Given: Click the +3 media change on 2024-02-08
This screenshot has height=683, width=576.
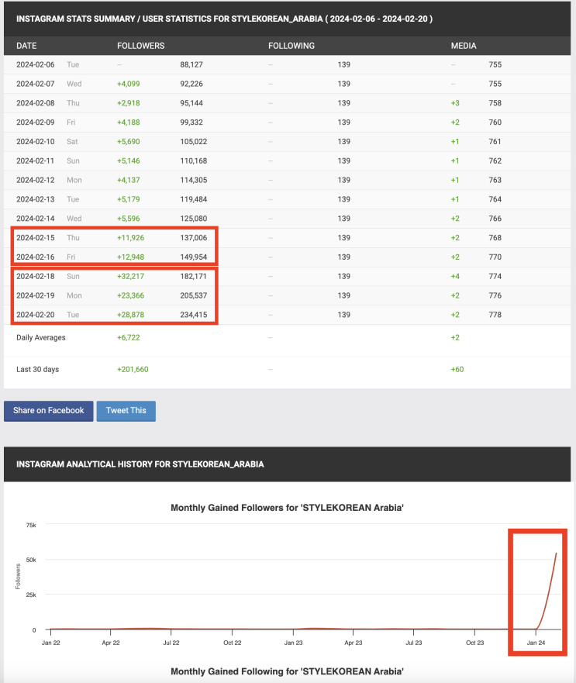Looking at the screenshot, I should pos(455,103).
